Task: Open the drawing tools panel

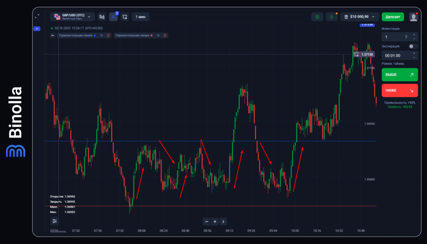Action: 113,17
